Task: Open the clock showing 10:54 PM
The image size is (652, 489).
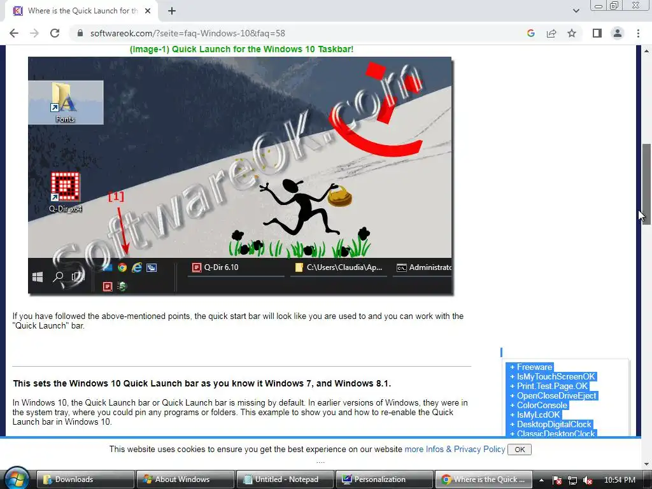Action: 620,480
